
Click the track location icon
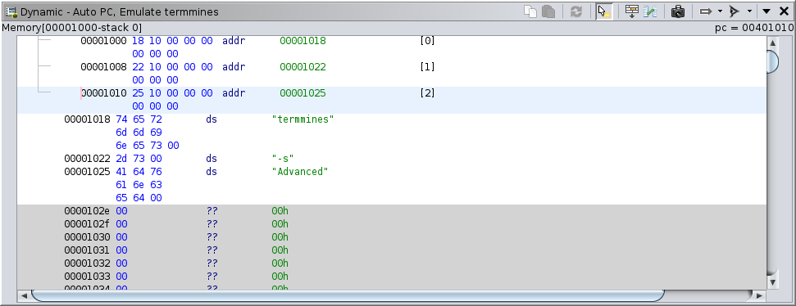tap(735, 11)
